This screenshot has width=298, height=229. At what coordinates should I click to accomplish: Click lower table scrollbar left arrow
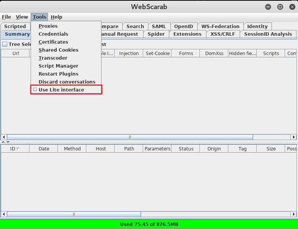(x=4, y=214)
